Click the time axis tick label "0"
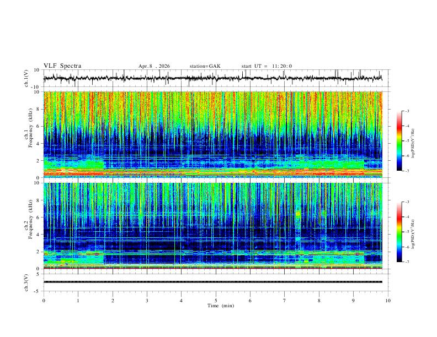The height and width of the screenshot is (337, 437). [x=44, y=301]
